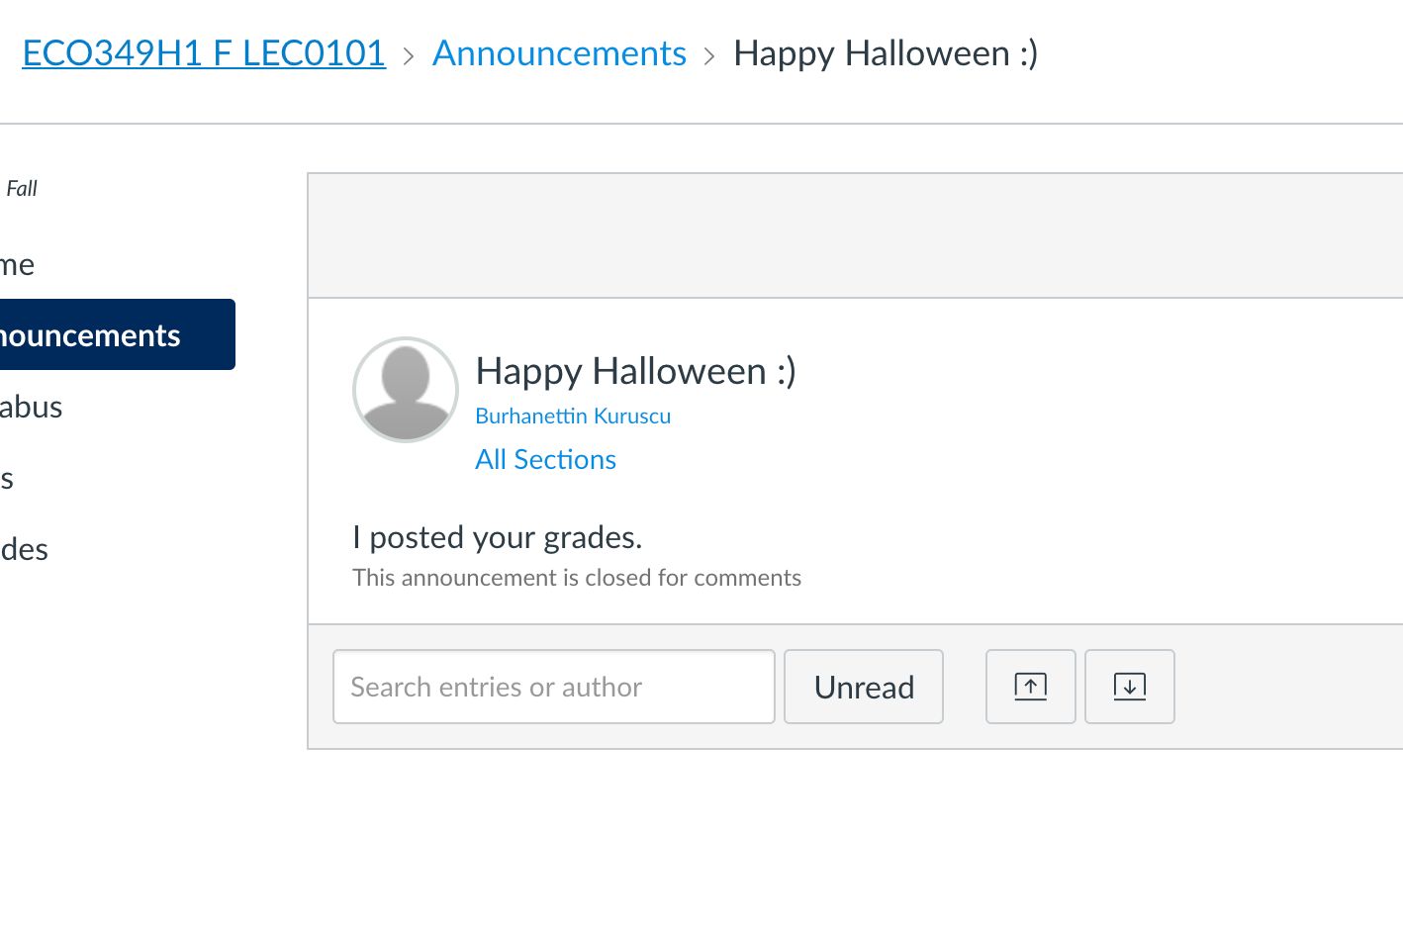
Task: Click the author's avatar picture
Action: (x=406, y=390)
